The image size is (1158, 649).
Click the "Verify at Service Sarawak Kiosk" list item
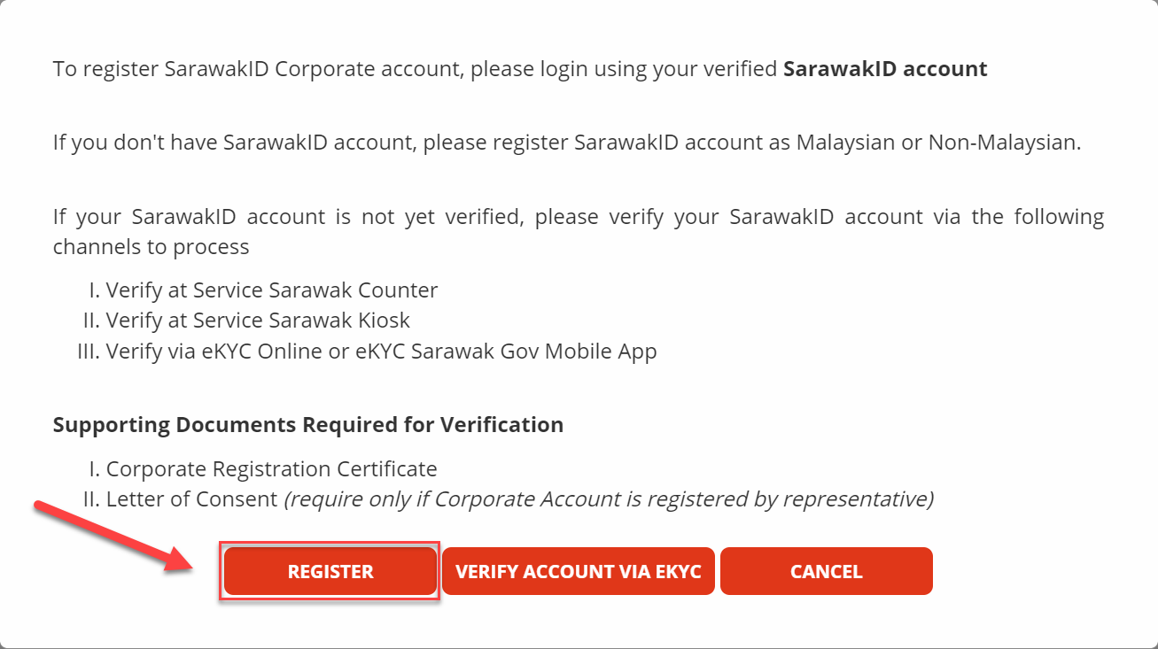click(246, 320)
